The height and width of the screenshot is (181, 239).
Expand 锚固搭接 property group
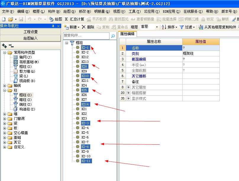[x=128, y=93]
